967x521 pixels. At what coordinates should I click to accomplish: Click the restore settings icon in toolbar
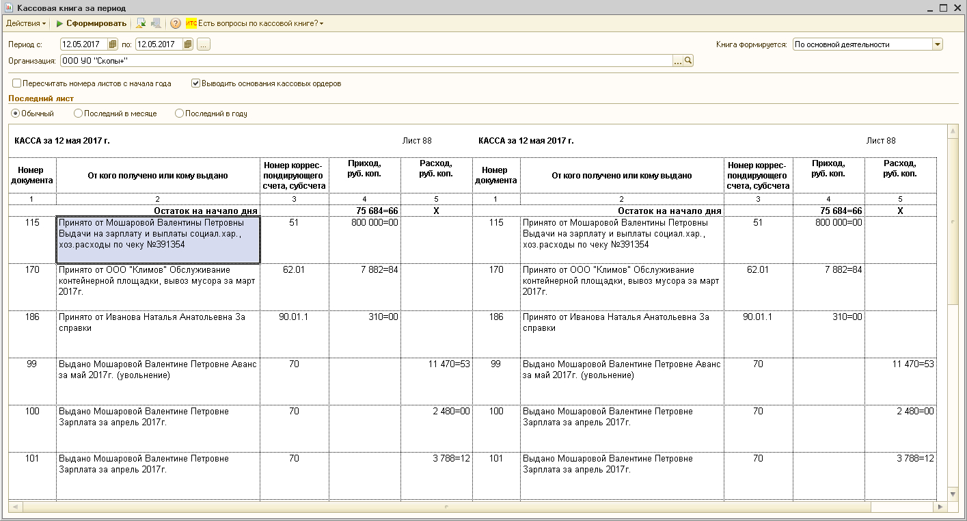pyautogui.click(x=156, y=23)
